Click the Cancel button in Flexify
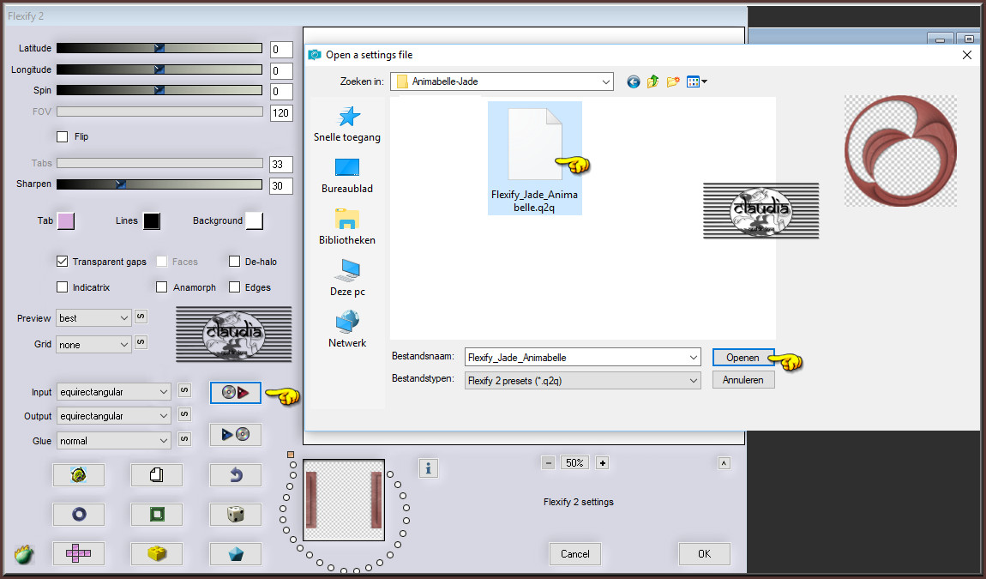986x579 pixels. [575, 554]
